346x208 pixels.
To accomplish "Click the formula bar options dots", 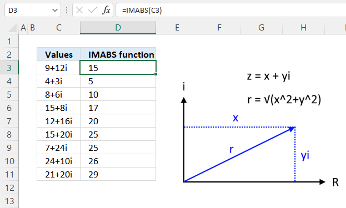I will pos(67,10).
